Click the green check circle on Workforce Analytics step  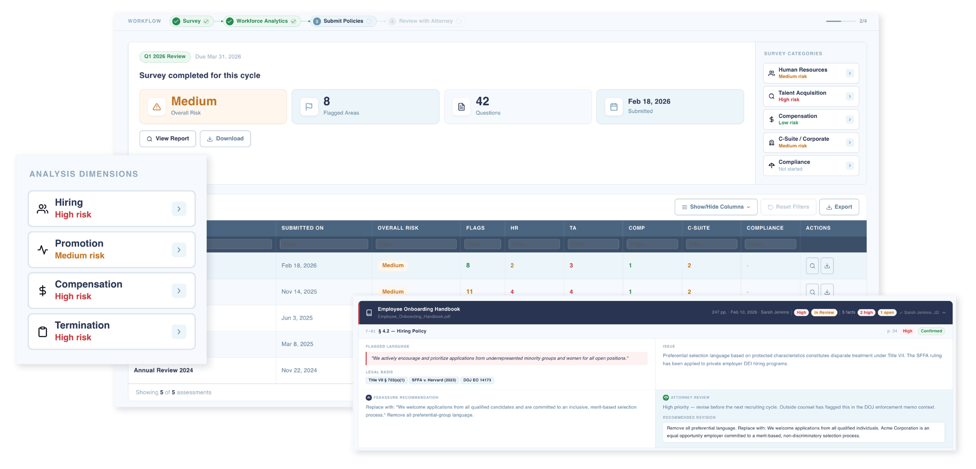point(230,21)
